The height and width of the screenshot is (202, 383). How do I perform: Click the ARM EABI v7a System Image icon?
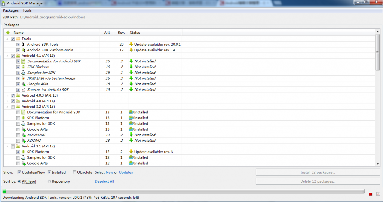pos(24,79)
